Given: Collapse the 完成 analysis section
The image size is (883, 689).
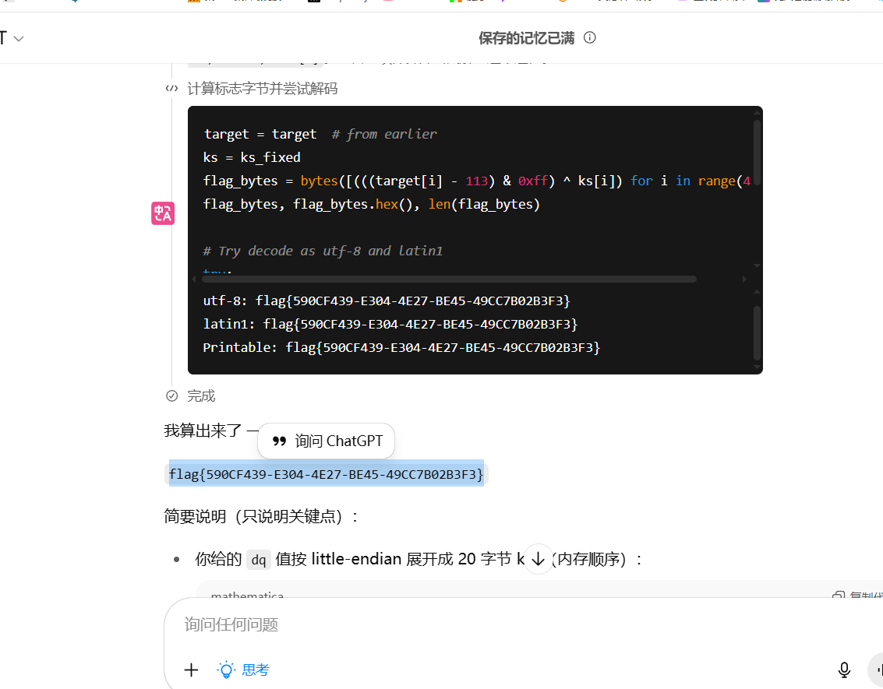Looking at the screenshot, I should tap(201, 396).
